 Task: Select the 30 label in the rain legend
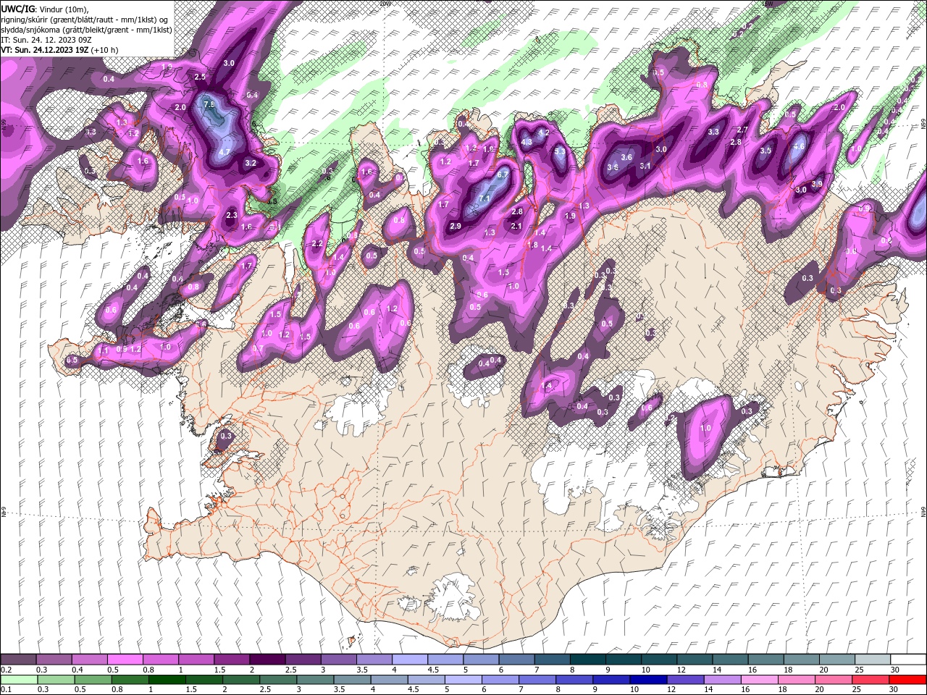click(893, 690)
